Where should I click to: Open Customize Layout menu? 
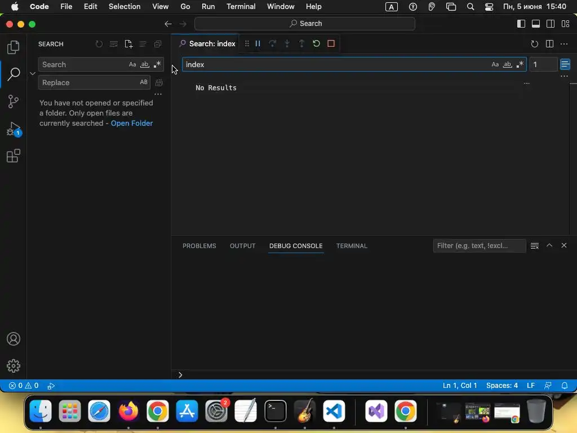pos(565,24)
